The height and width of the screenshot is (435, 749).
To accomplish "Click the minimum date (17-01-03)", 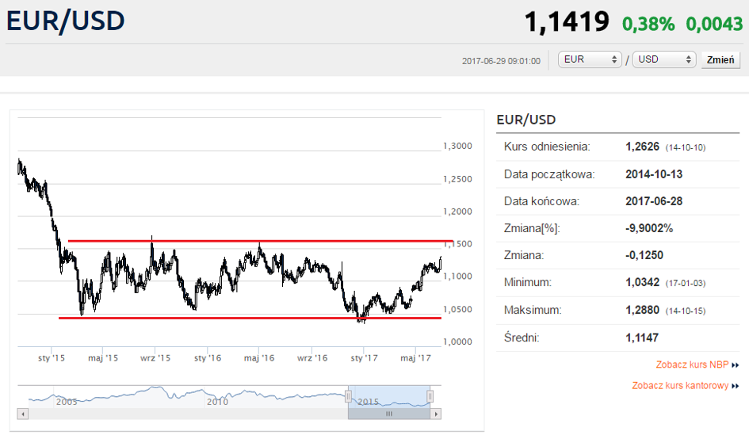I will [686, 283].
